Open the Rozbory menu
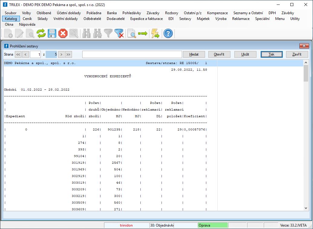 (x=171, y=13)
